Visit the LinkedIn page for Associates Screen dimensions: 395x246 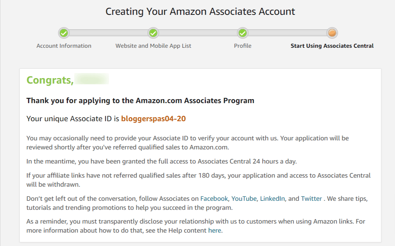272,198
